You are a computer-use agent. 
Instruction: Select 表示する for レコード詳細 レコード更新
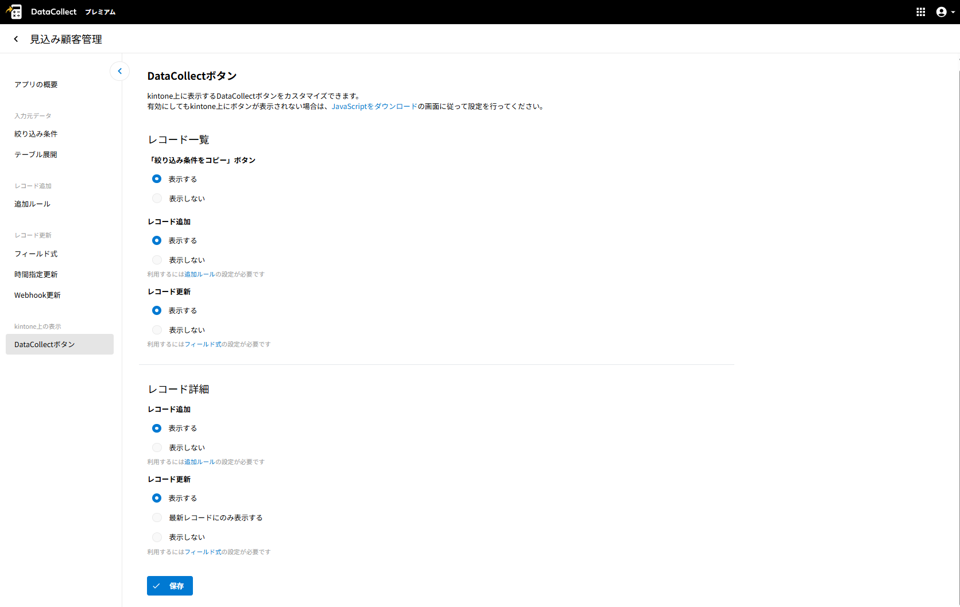point(157,498)
